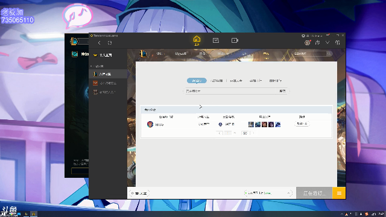Switch to the last tab in the search category row

pyautogui.click(x=276, y=81)
